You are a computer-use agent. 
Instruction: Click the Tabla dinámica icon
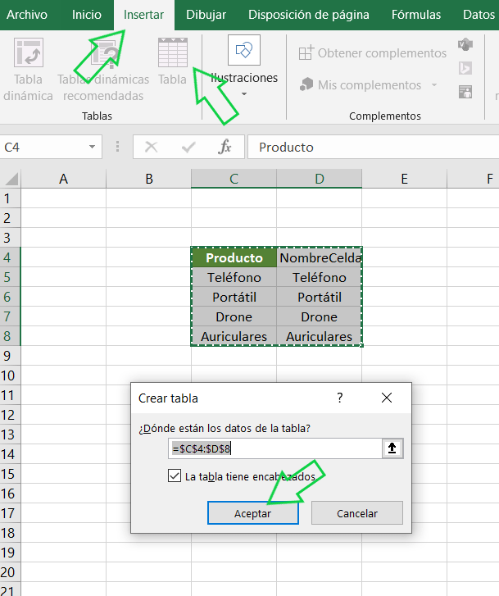point(29,52)
